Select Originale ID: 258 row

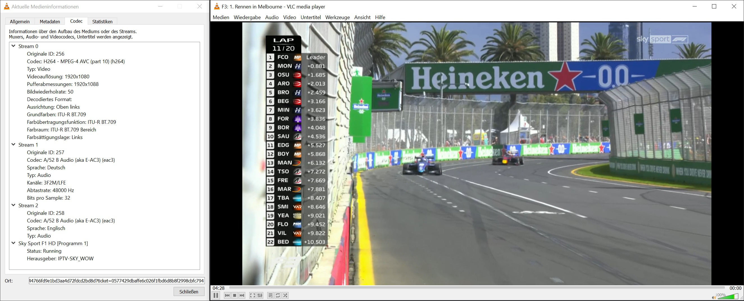click(x=46, y=213)
